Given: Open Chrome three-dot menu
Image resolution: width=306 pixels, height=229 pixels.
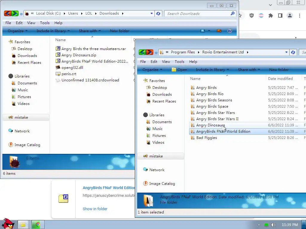Looking at the screenshot, I should pyautogui.click(x=299, y=16).
